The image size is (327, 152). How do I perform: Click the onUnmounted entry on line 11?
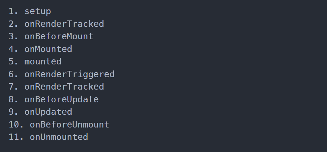tap(59, 137)
